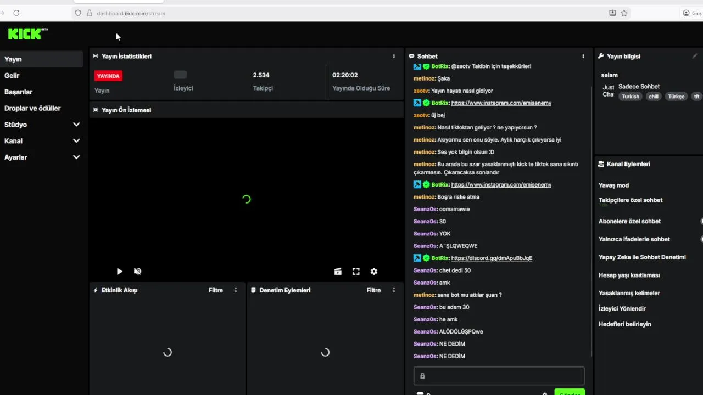Expand the Stüdyo sidebar section

point(76,125)
